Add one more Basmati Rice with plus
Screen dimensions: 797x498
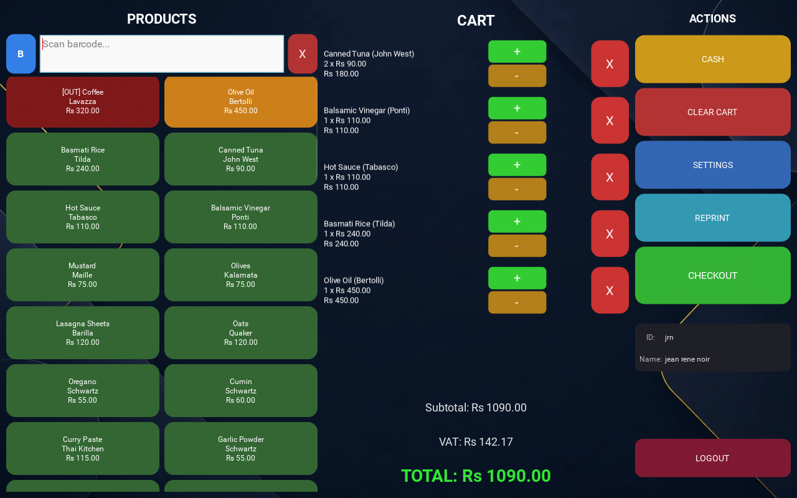[517, 222]
